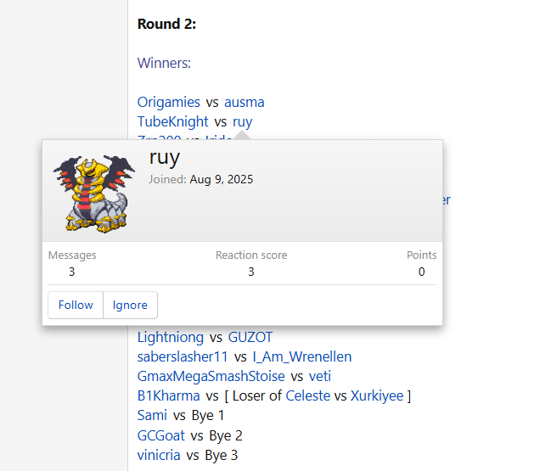The image size is (540, 471).
Task: Open GCGoat's profile link
Action: (x=160, y=435)
